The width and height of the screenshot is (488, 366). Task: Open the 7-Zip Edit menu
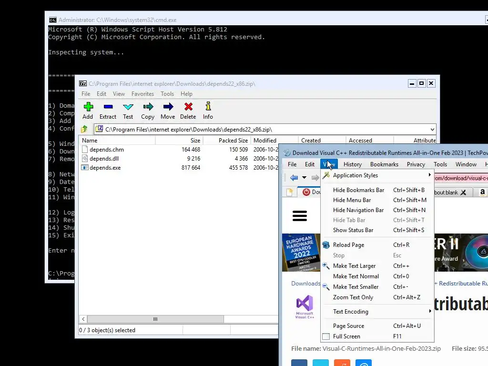(x=101, y=94)
